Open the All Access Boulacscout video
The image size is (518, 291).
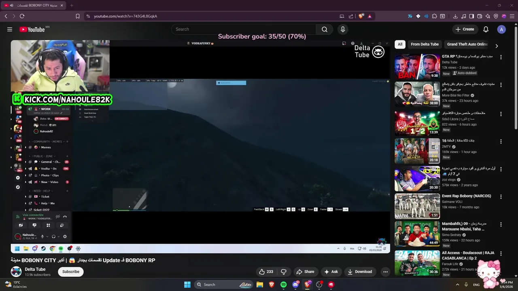[x=417, y=263]
